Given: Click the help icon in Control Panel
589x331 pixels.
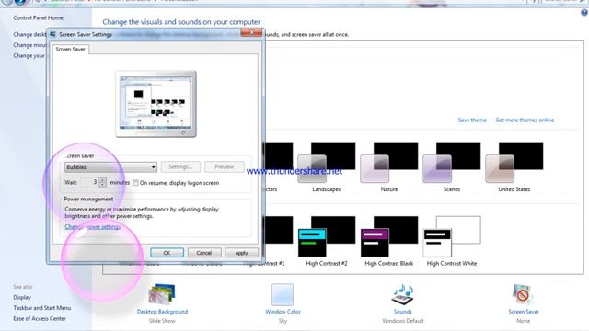Looking at the screenshot, I should click(584, 12).
